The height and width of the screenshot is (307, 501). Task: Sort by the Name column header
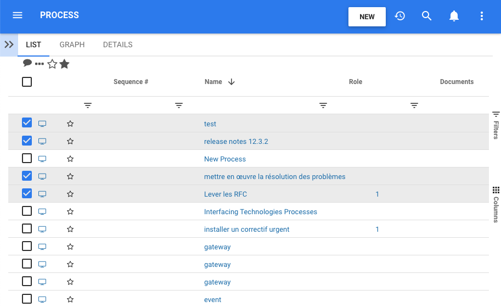coord(213,82)
